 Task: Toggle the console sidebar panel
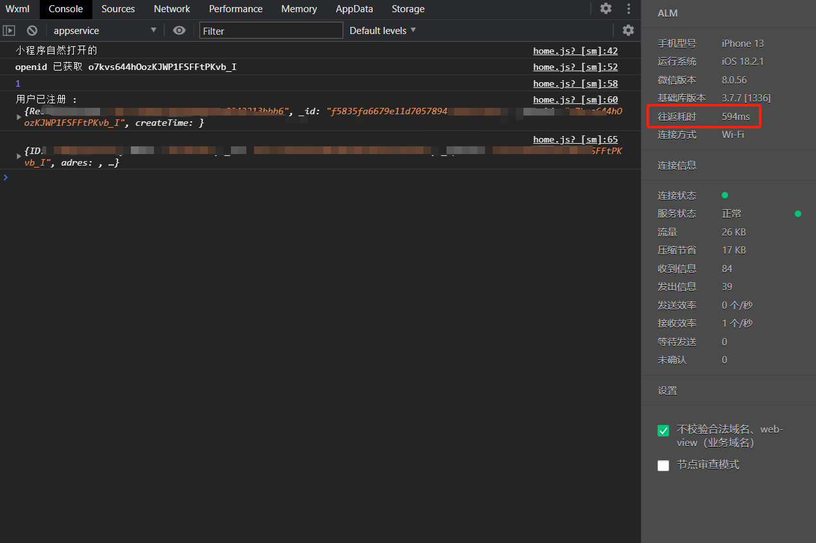9,30
